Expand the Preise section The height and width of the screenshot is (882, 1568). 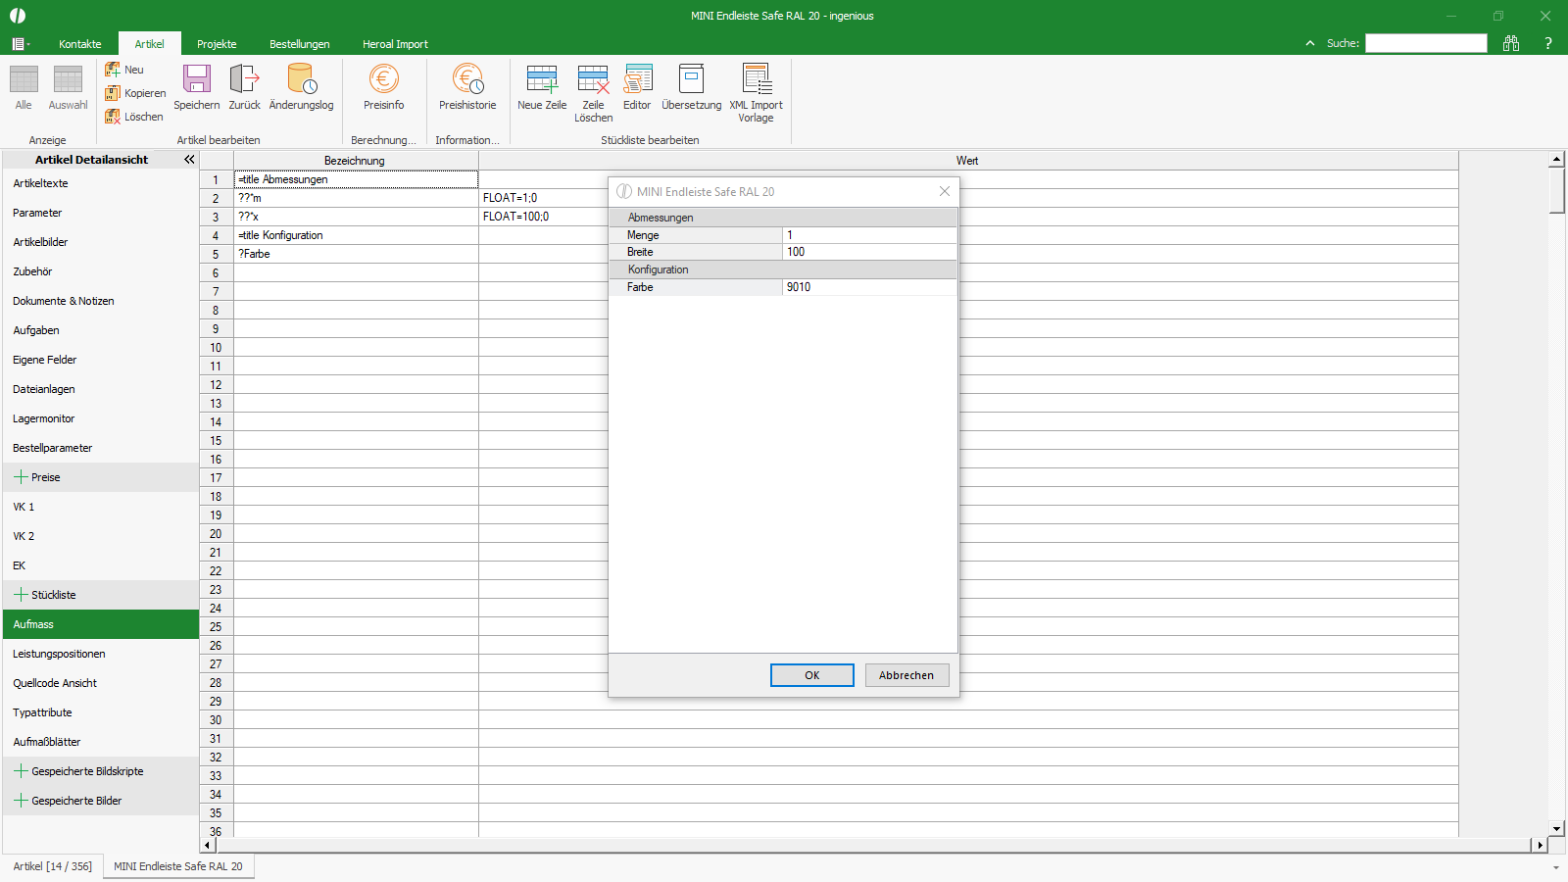point(21,477)
